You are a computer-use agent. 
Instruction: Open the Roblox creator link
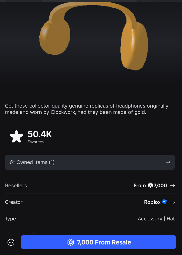point(152,202)
